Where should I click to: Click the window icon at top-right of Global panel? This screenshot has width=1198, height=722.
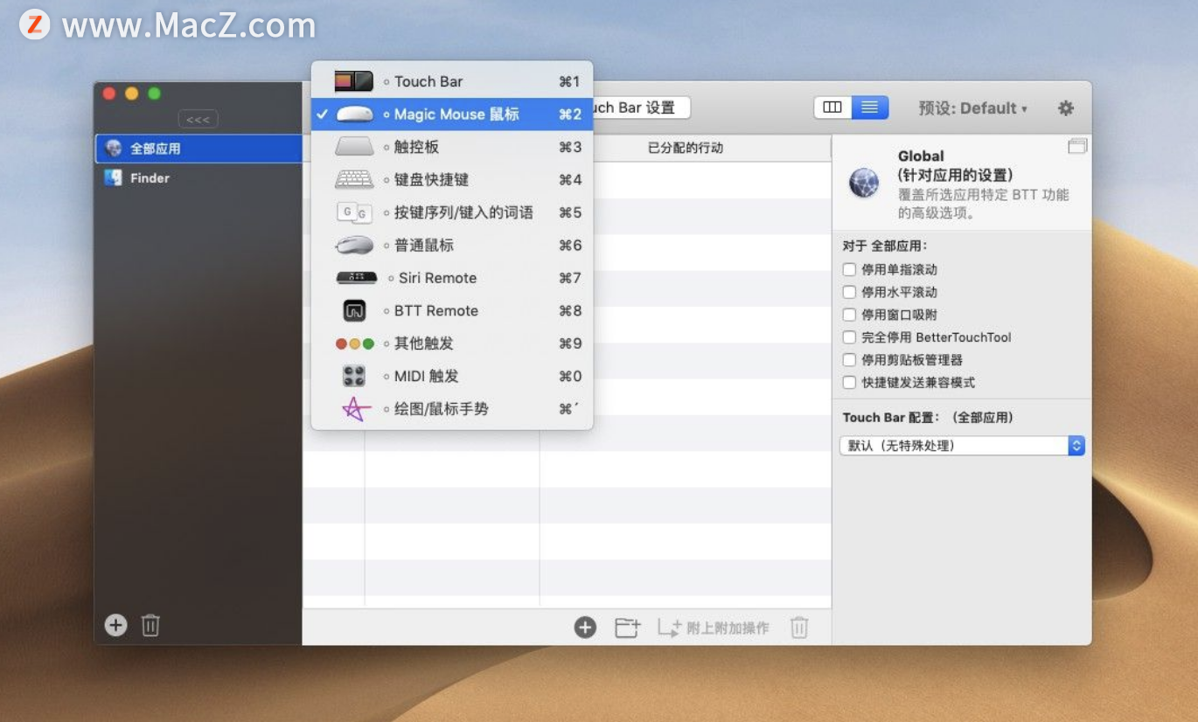1077,147
